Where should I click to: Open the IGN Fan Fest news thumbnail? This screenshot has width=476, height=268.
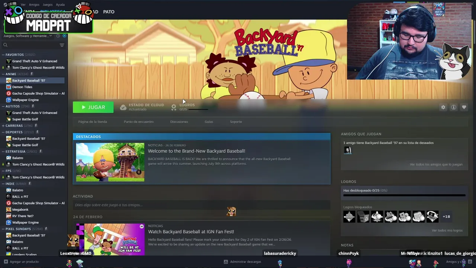coord(110,239)
